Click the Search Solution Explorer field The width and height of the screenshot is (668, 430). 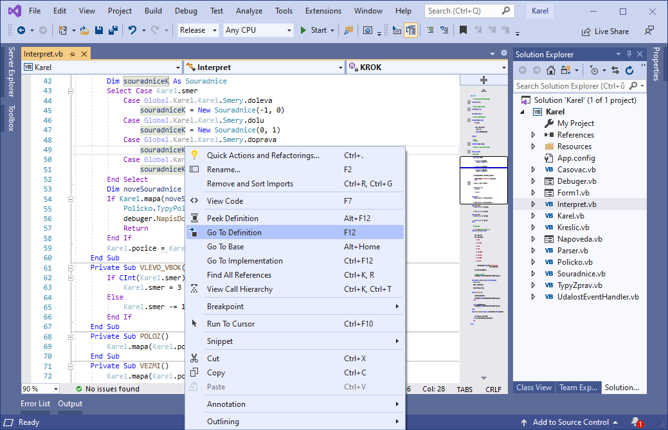click(580, 86)
